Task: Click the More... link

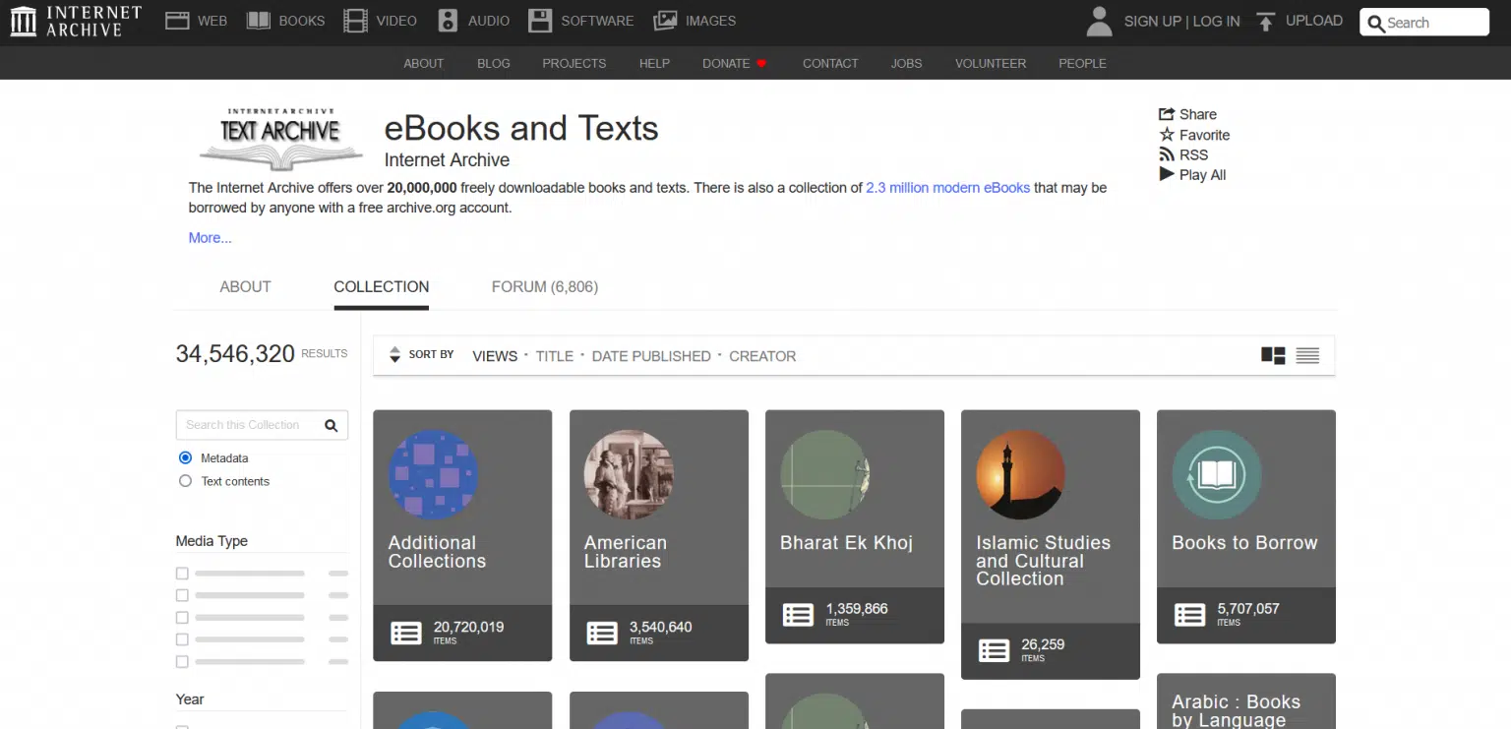Action: [x=209, y=237]
